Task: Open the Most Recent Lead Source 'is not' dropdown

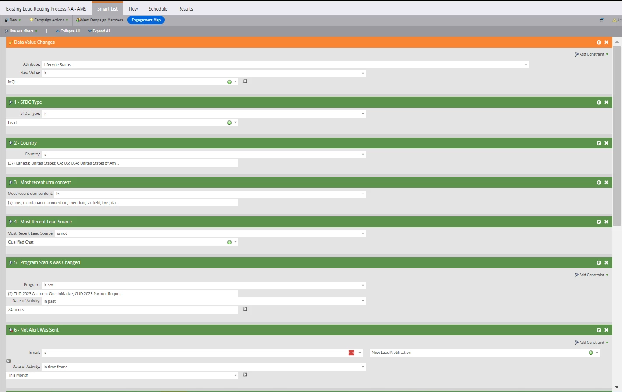Action: (x=363, y=233)
